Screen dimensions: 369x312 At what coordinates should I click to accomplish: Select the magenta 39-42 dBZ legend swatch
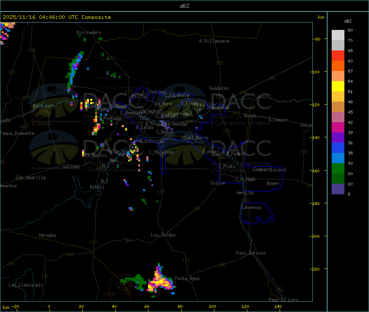point(338,127)
